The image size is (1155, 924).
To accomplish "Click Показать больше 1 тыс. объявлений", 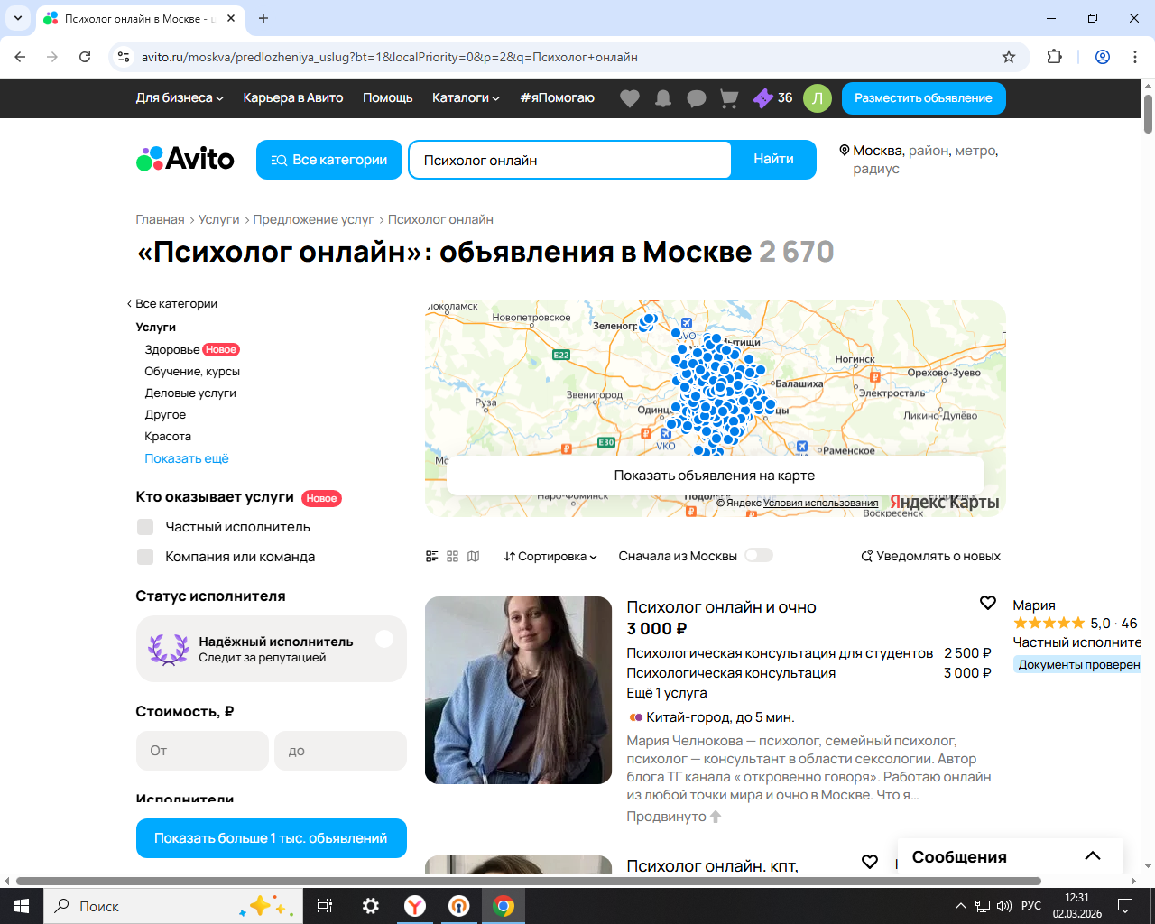I will pos(271,838).
